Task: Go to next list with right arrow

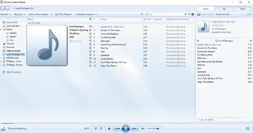Action: pos(250,41)
